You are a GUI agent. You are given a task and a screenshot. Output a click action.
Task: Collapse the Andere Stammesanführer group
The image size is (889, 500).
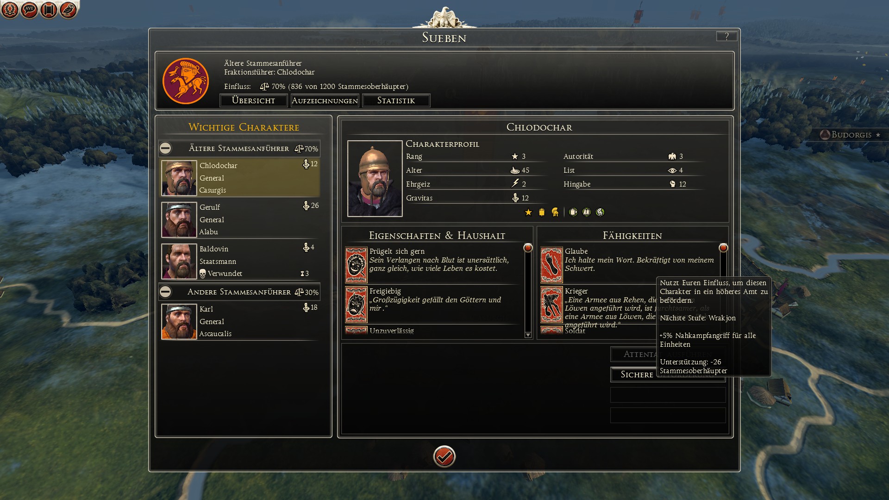[x=165, y=292]
